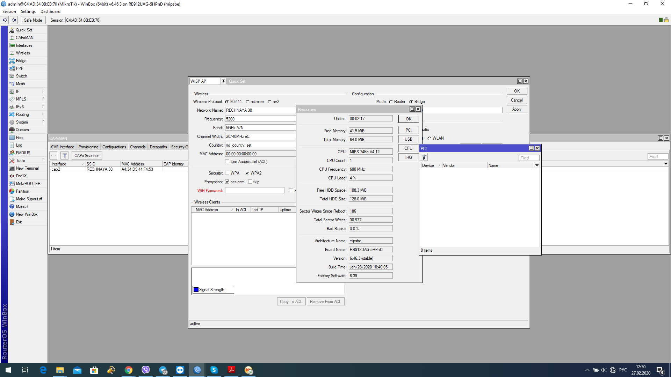Select Bridge configuration mode
The height and width of the screenshot is (377, 671).
[411, 102]
